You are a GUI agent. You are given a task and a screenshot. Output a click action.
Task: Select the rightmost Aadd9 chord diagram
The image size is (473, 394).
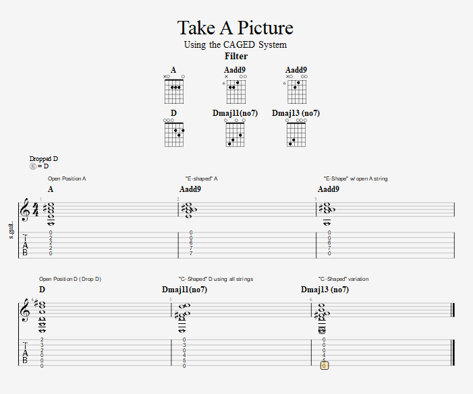(296, 89)
